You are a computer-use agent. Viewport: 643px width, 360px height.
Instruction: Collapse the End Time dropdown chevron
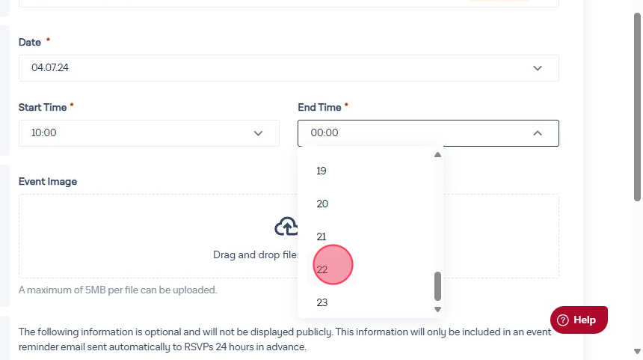[x=538, y=133]
